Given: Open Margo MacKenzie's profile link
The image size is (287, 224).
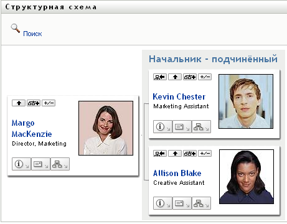Looking at the screenshot, I should coord(32,129).
